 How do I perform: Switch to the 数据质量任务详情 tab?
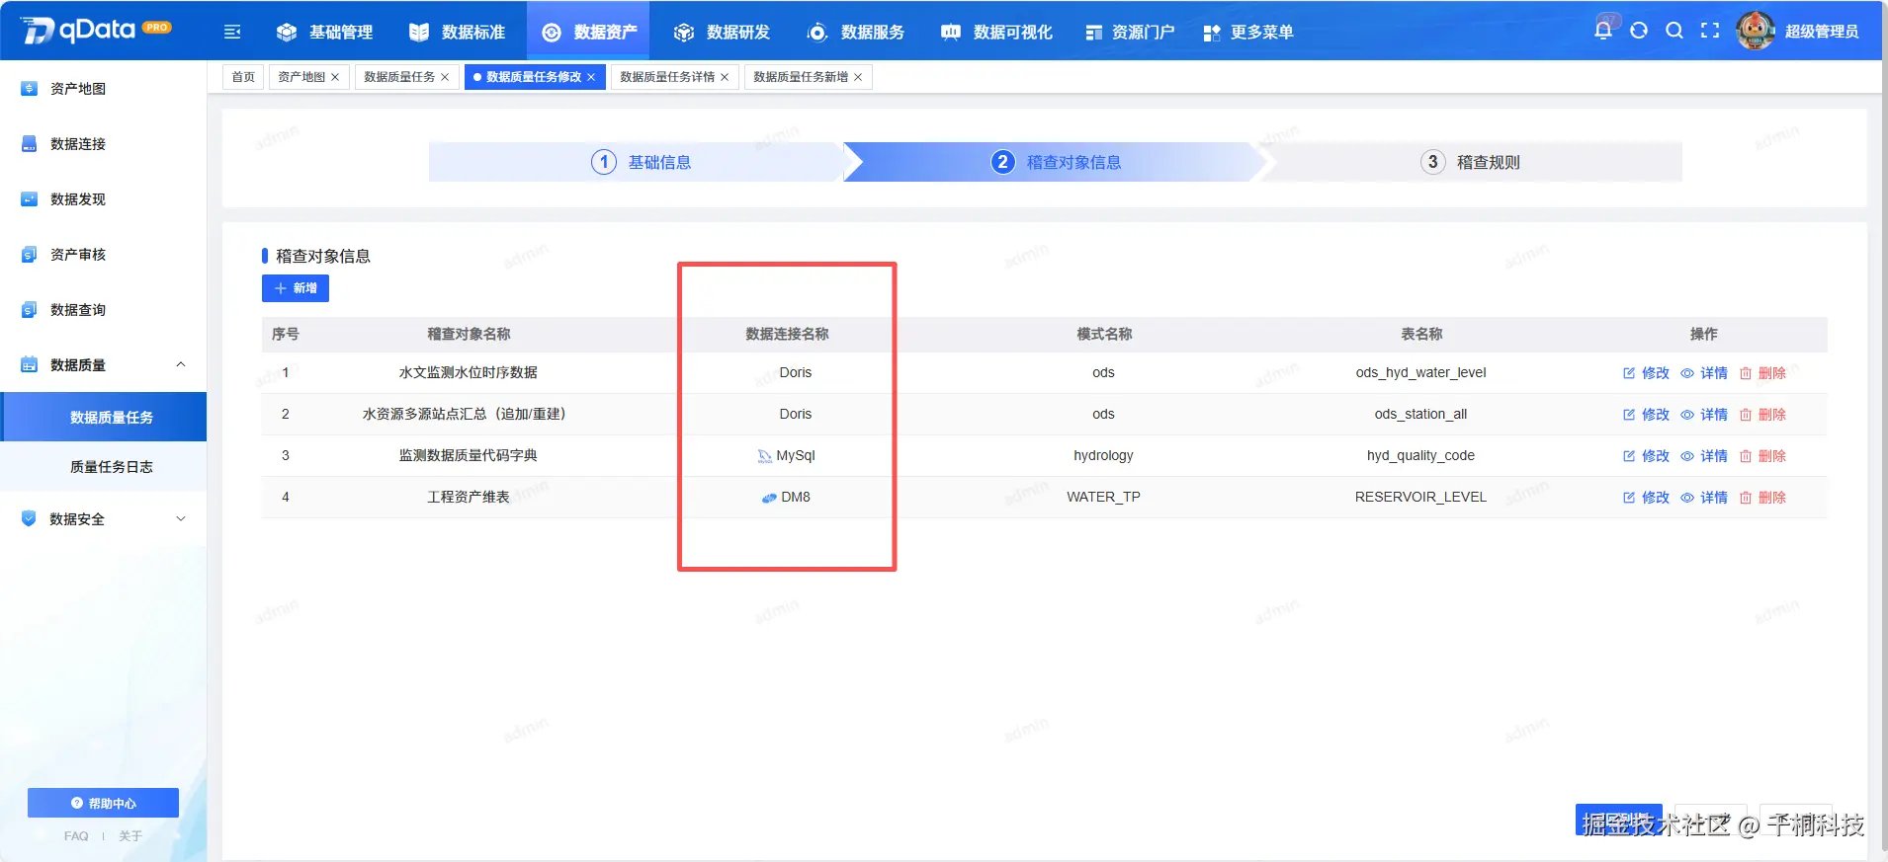click(x=667, y=77)
